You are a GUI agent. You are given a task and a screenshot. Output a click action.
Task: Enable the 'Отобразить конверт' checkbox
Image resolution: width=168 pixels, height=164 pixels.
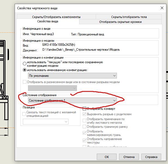pos(84,109)
